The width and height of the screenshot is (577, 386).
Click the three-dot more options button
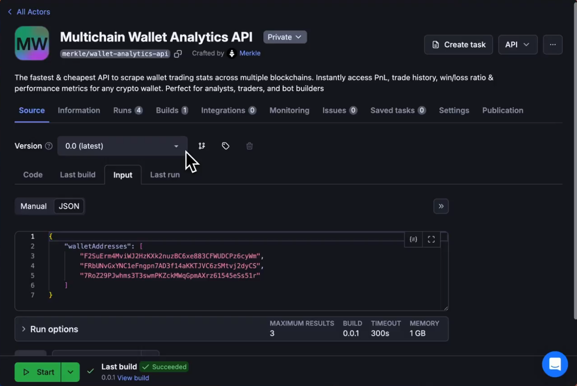coord(553,45)
